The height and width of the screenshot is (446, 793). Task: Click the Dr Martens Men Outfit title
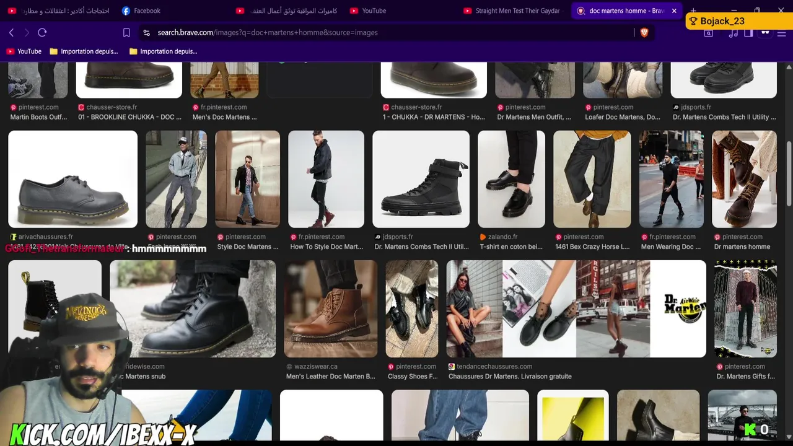click(534, 117)
